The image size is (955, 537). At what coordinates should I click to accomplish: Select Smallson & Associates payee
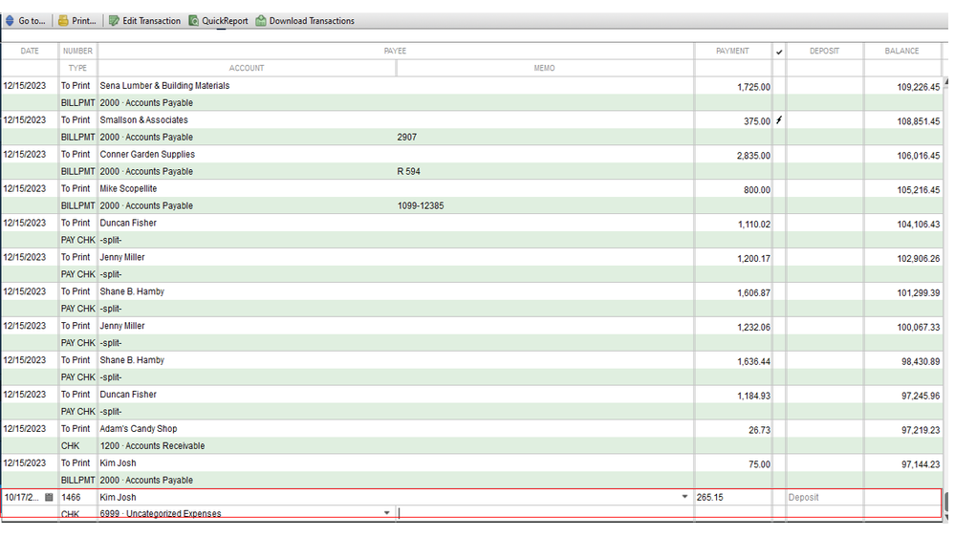(x=143, y=120)
